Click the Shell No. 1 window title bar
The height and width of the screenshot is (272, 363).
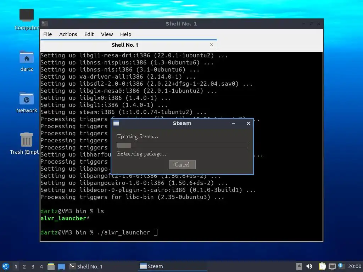181,24
